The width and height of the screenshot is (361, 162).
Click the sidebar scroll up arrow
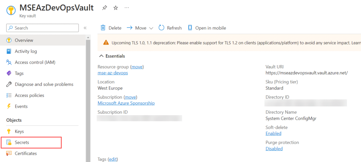[x=88, y=37]
